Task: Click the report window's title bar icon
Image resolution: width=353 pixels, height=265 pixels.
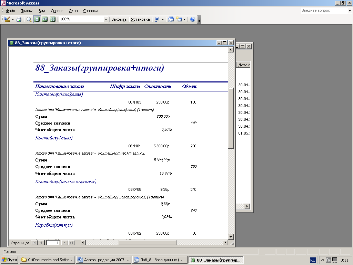Action: pyautogui.click(x=11, y=43)
